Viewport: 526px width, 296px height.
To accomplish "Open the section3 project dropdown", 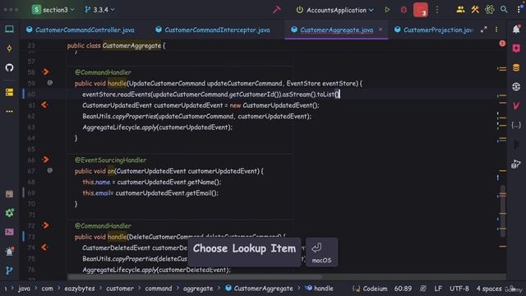I will [53, 10].
